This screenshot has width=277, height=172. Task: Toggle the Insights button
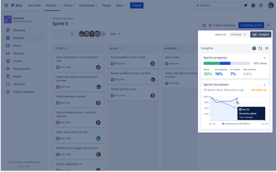(x=260, y=34)
